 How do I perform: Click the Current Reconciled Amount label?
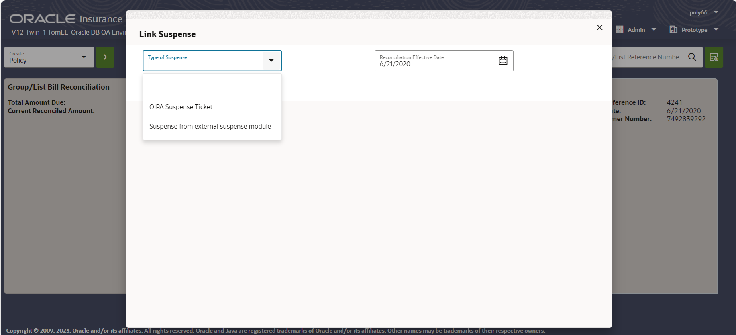click(51, 111)
